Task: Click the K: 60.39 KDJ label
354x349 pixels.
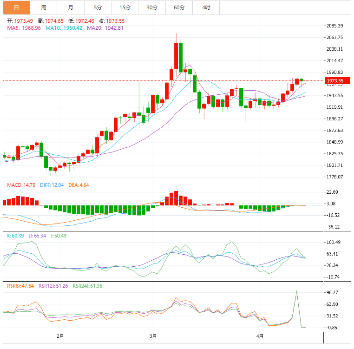Action: pos(15,236)
